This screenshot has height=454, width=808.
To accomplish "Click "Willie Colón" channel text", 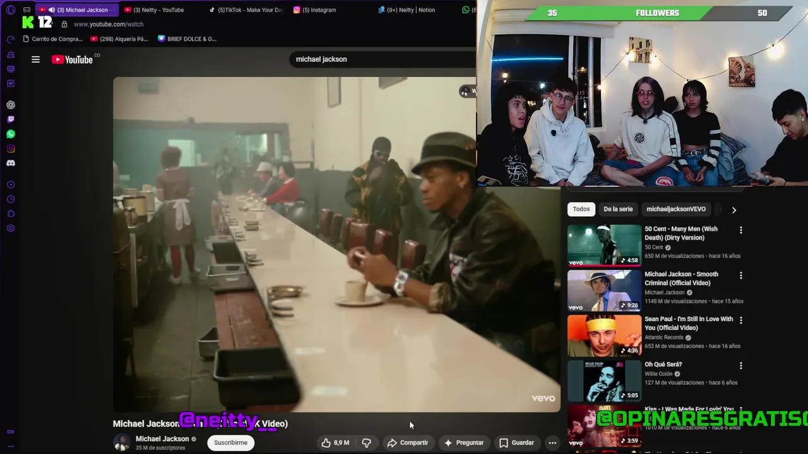I will point(658,374).
